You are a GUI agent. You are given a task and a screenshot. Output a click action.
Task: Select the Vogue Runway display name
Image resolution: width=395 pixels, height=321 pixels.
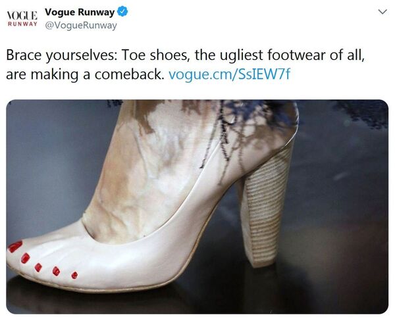(x=80, y=12)
